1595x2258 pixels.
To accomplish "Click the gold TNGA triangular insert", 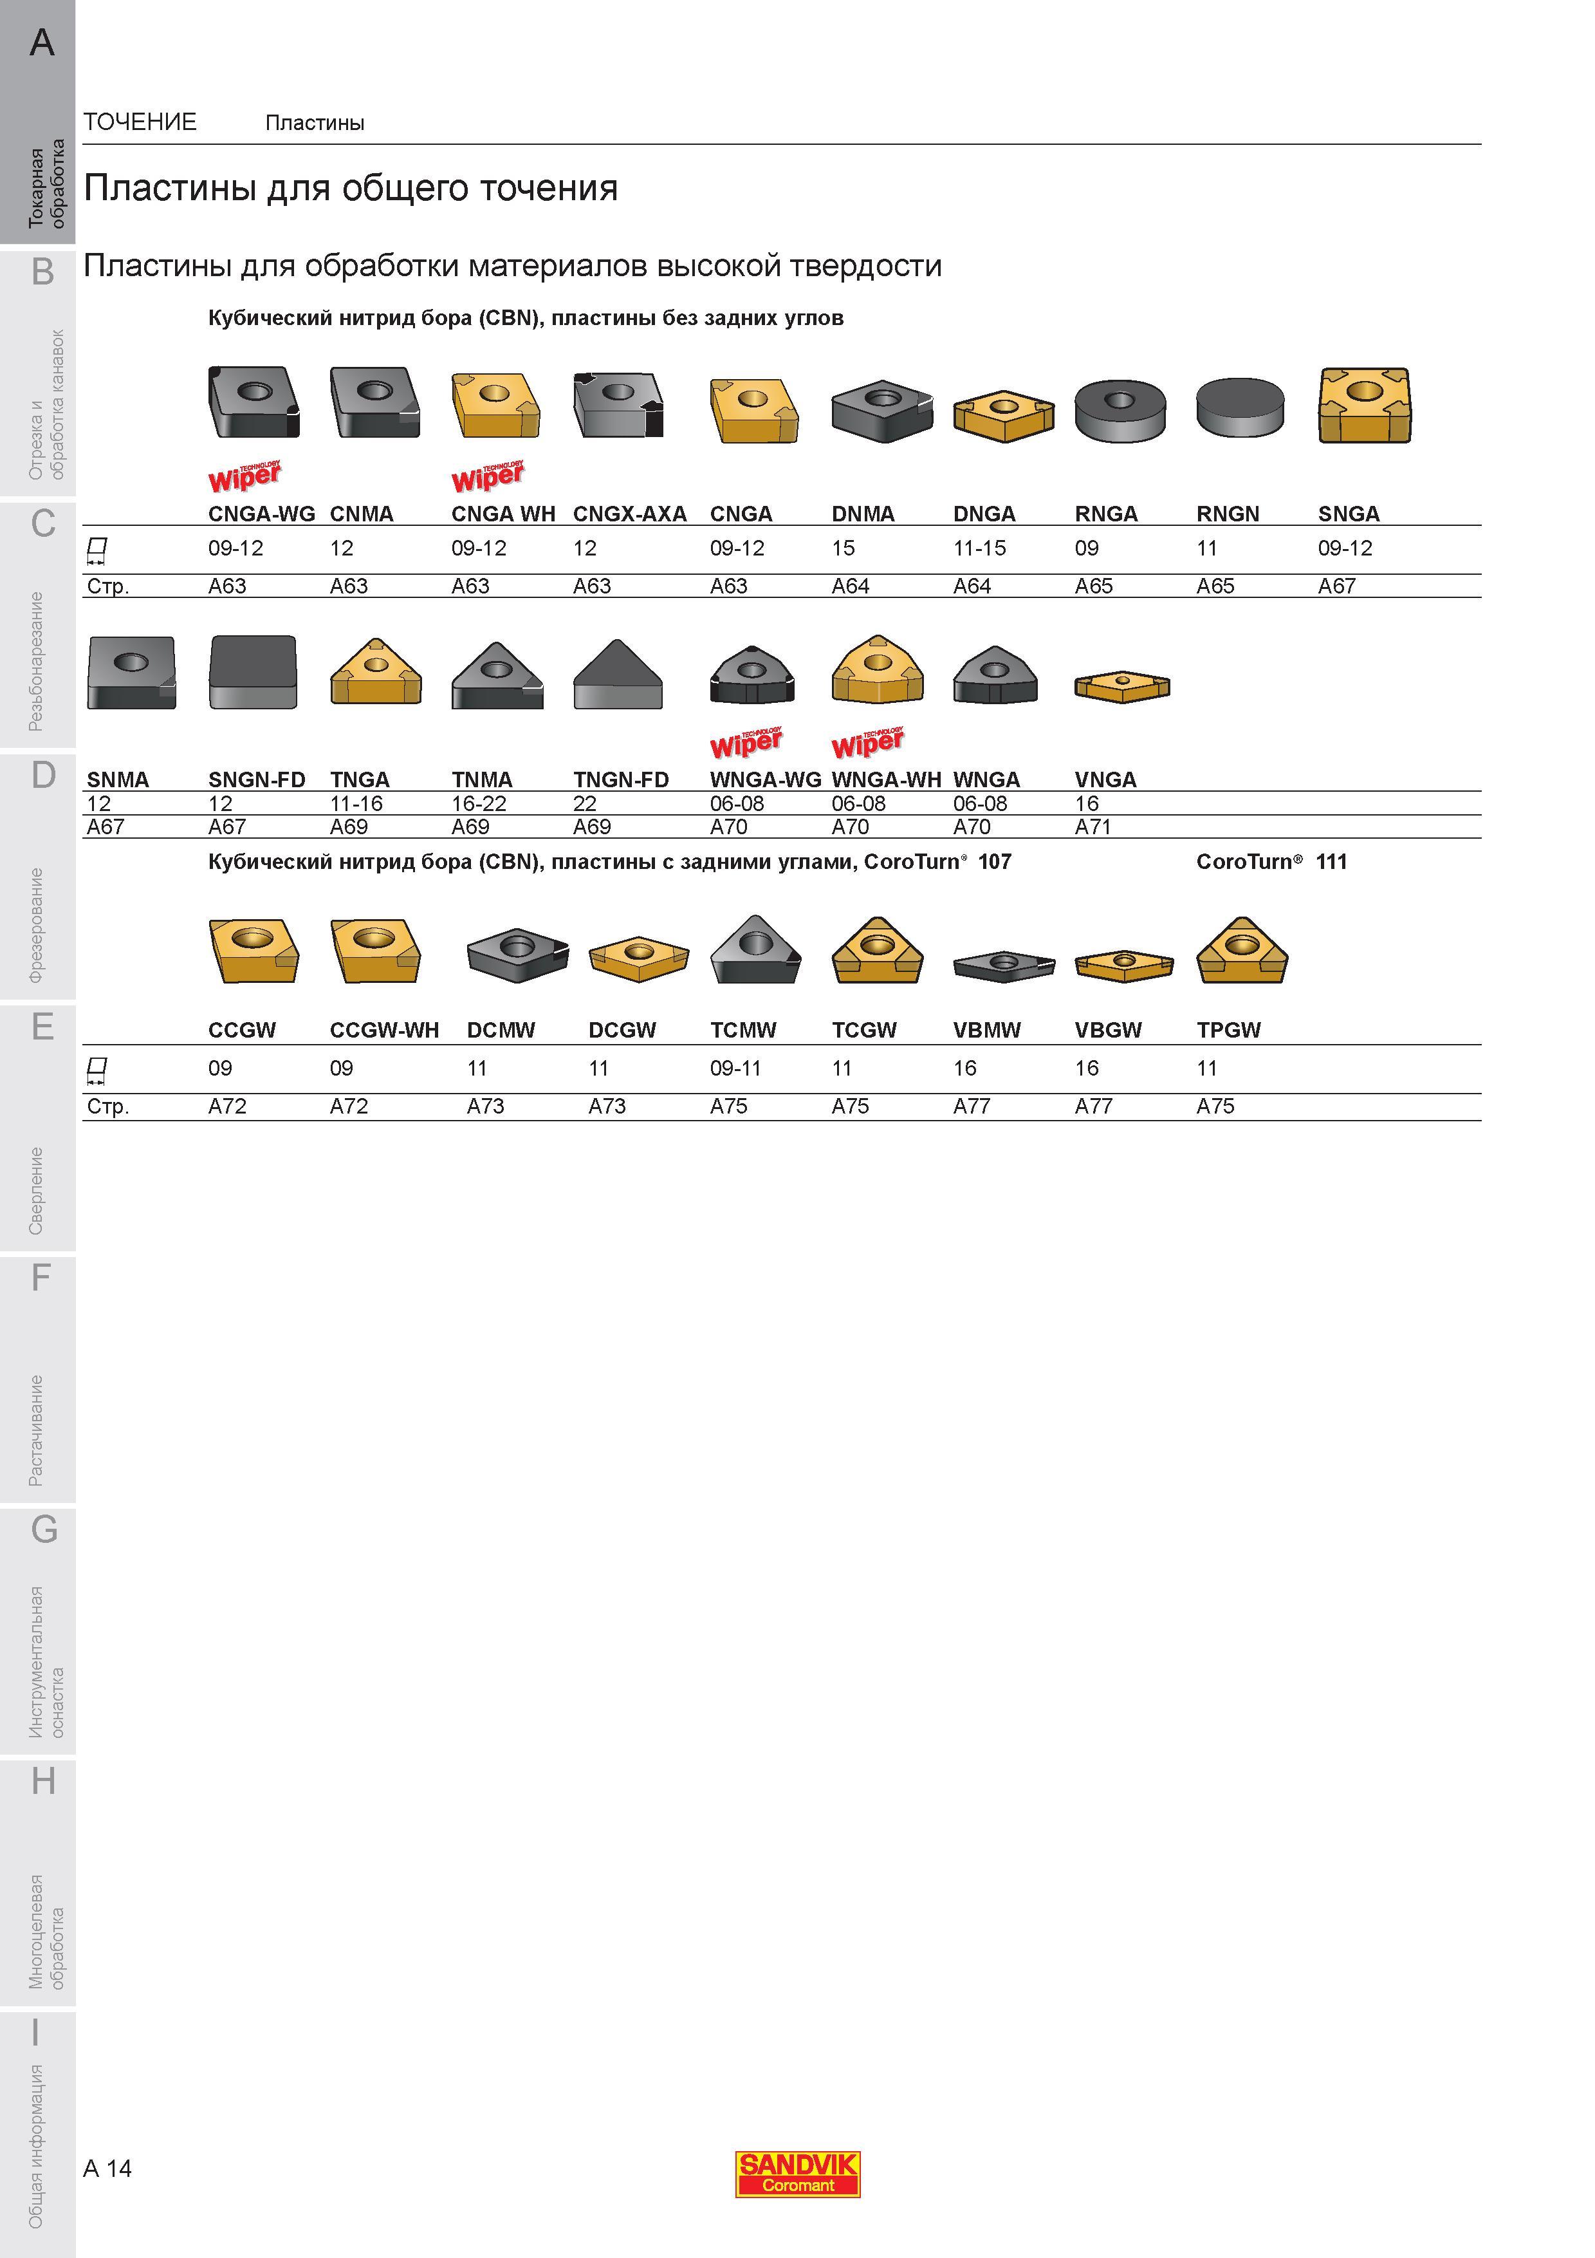I will click(376, 672).
